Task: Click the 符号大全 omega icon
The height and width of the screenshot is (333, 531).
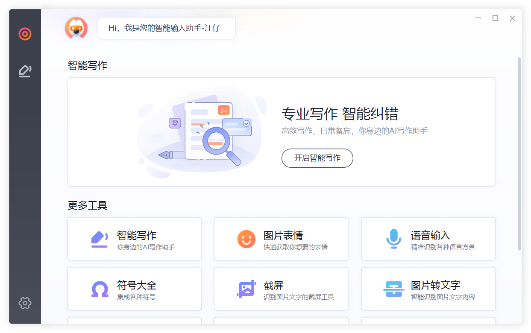Action: coord(100,289)
